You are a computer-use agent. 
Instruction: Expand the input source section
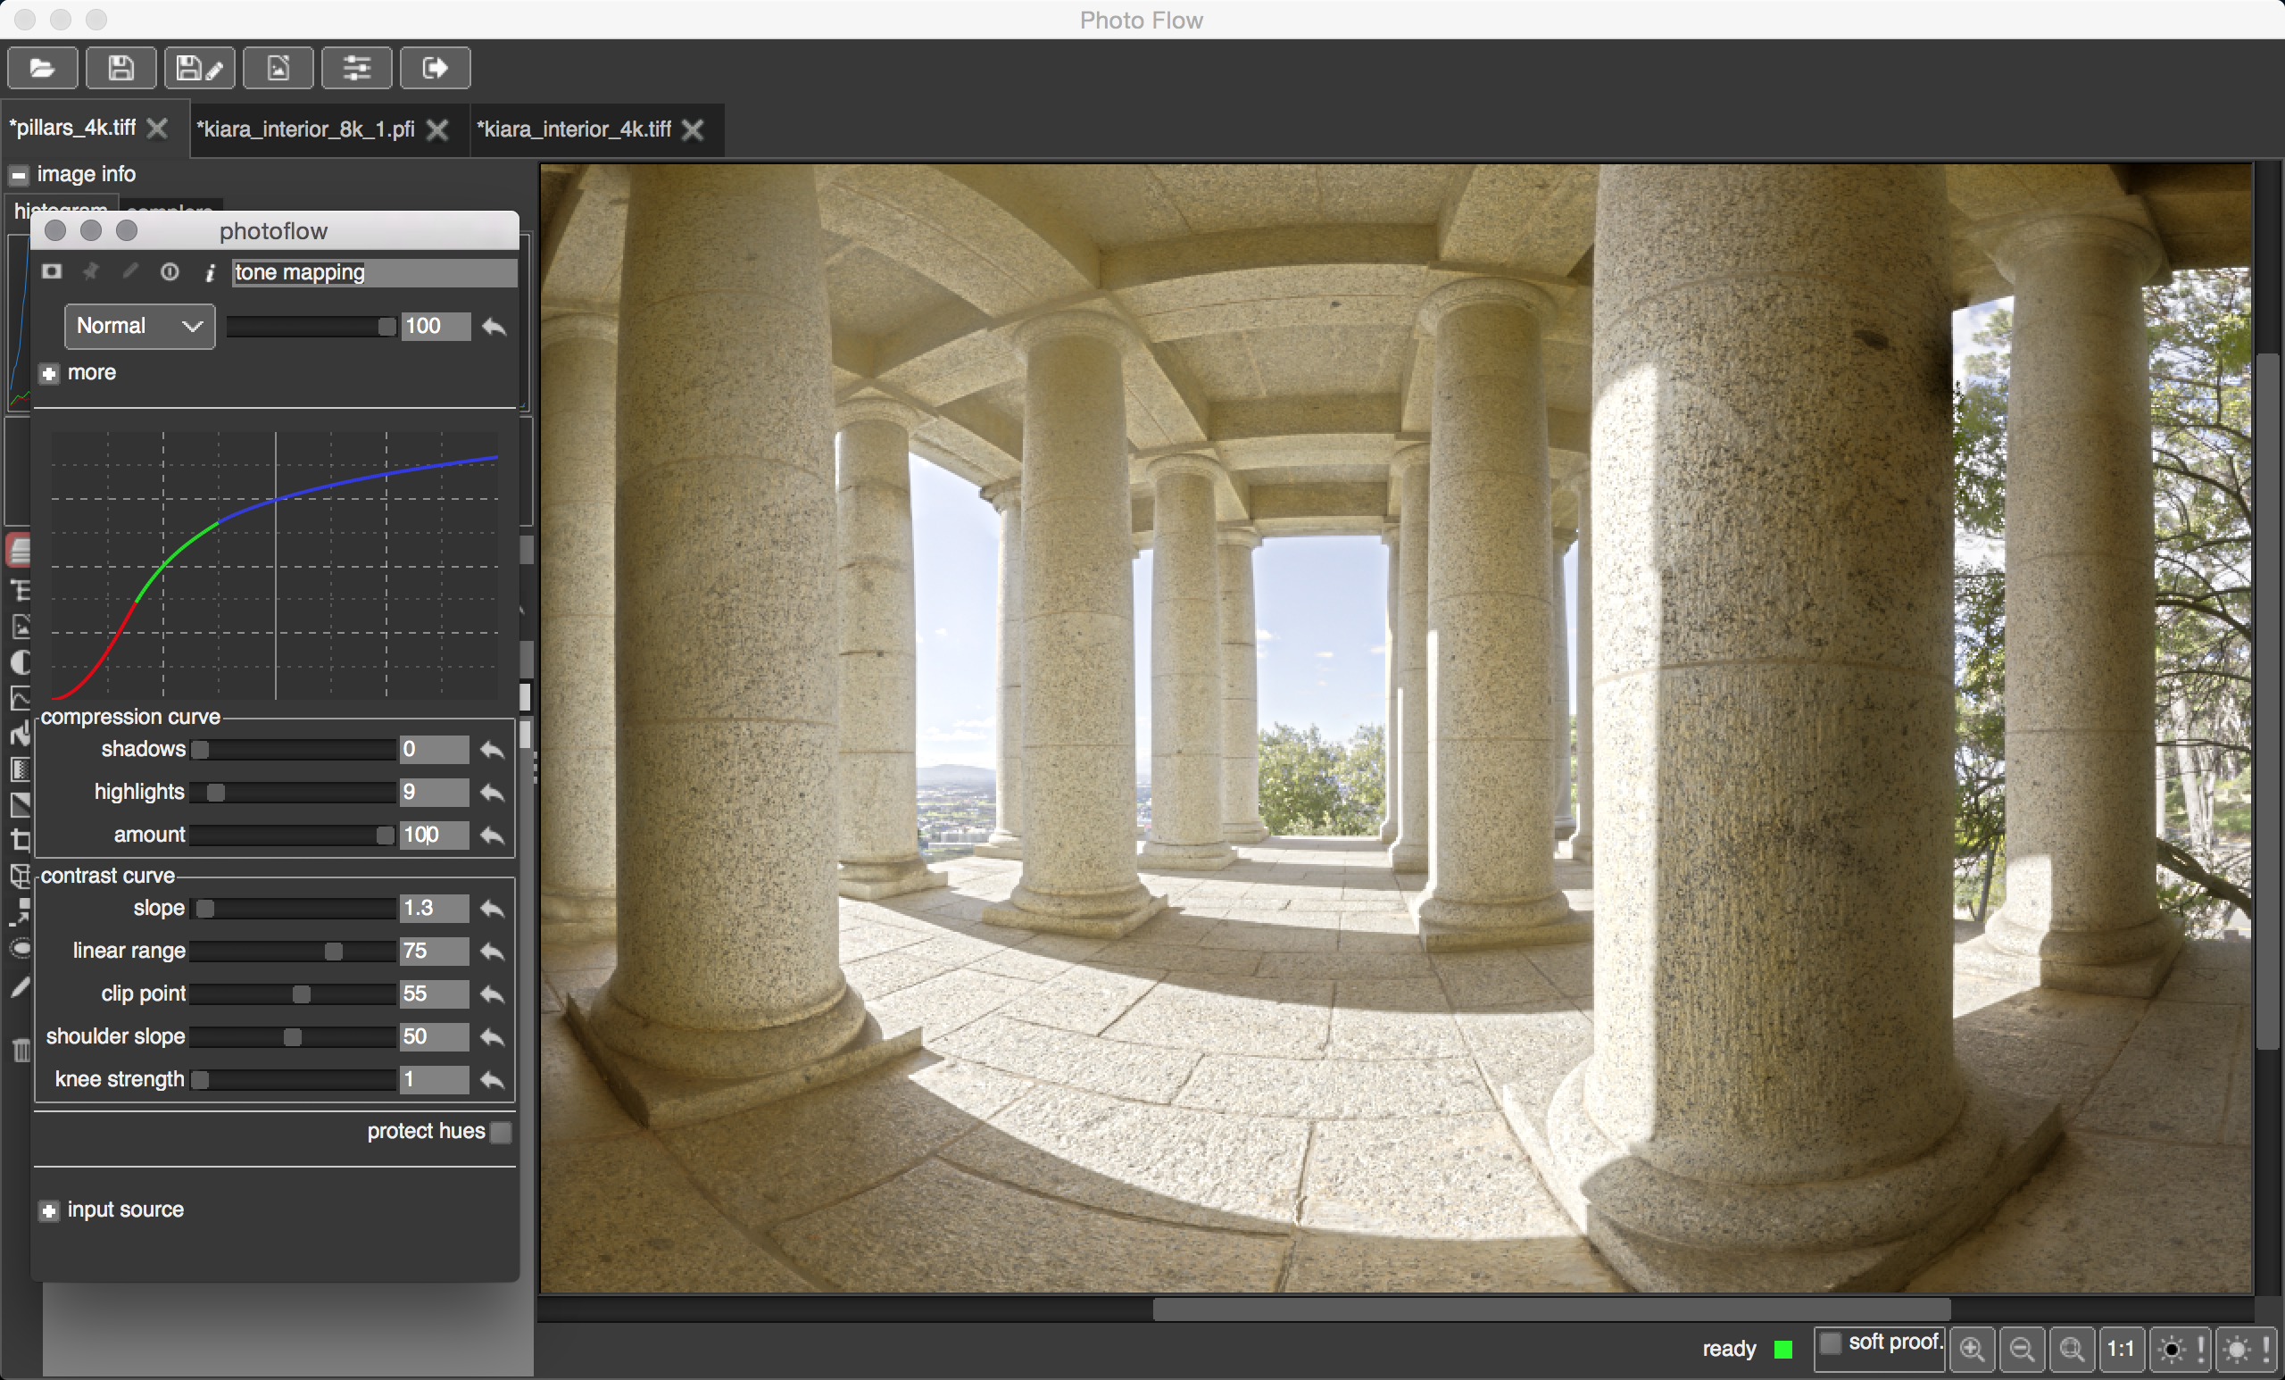[x=49, y=1210]
